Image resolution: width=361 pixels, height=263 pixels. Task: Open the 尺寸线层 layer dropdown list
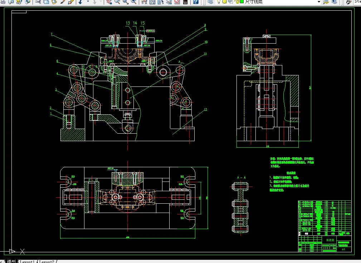[269, 2]
